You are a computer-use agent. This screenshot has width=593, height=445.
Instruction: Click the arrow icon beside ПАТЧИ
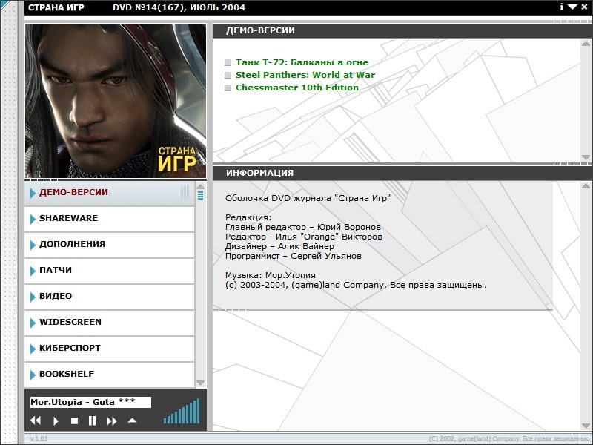click(33, 271)
